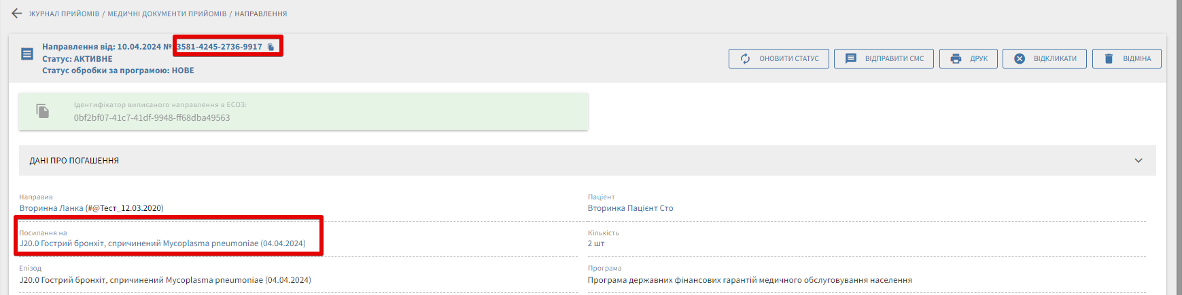Click the back arrow in the breadcrumb bar
The image size is (1182, 295).
click(17, 14)
